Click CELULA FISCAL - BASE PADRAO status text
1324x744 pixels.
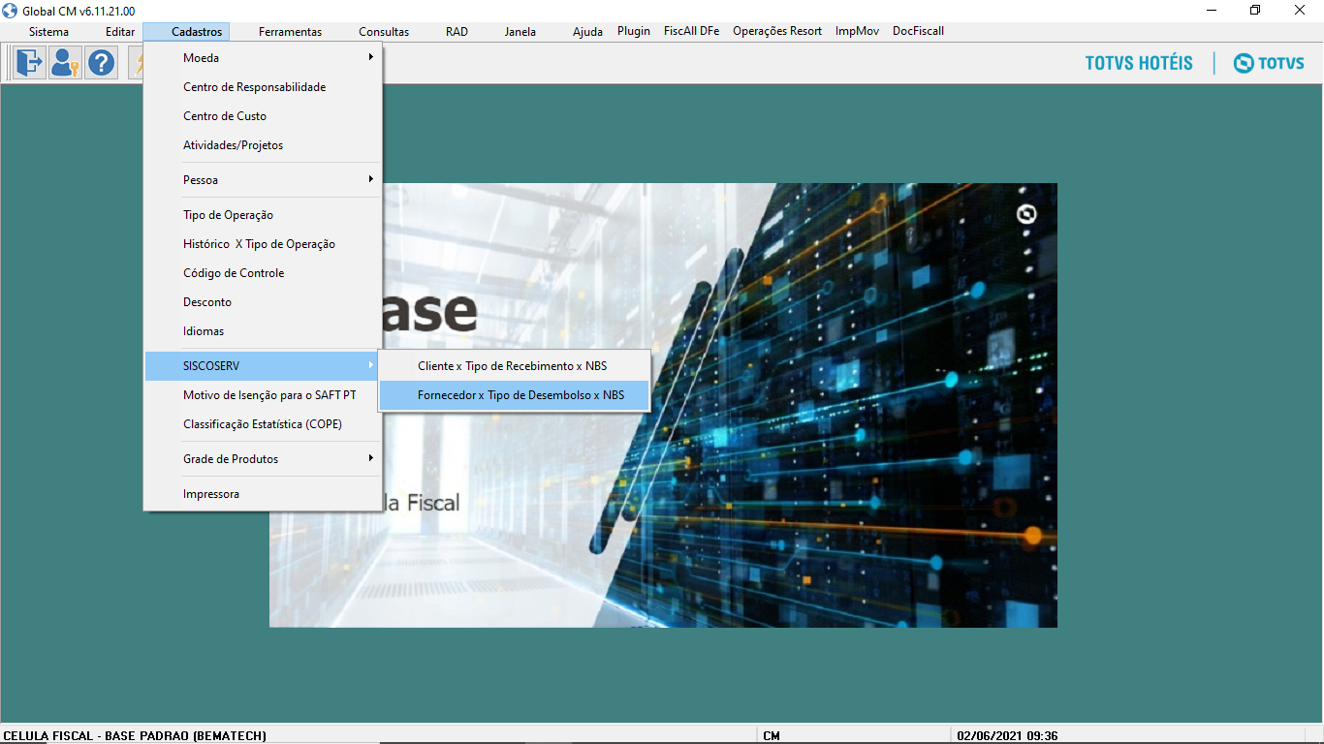[x=135, y=736]
